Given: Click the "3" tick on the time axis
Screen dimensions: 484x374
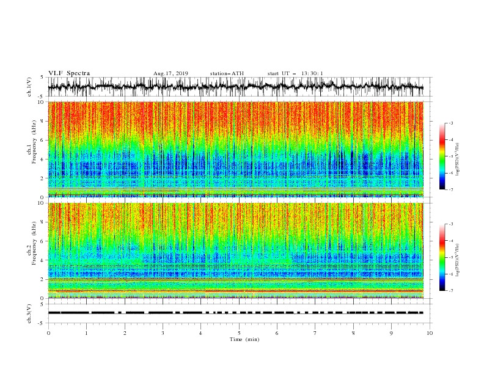Looking at the screenshot, I should pos(163,333).
